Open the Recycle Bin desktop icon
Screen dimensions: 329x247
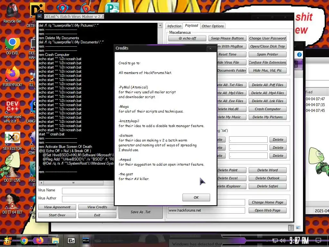tap(12, 13)
